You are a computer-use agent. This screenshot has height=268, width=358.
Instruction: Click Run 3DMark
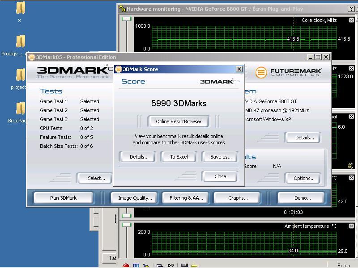(63, 198)
